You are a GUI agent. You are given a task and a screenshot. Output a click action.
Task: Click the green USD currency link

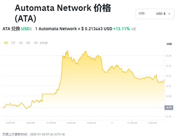(x=25, y=29)
